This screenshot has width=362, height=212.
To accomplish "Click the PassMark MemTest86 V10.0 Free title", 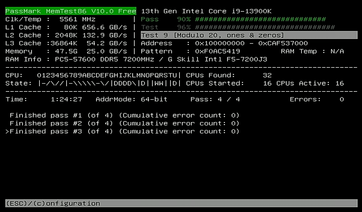I will [x=71, y=11].
